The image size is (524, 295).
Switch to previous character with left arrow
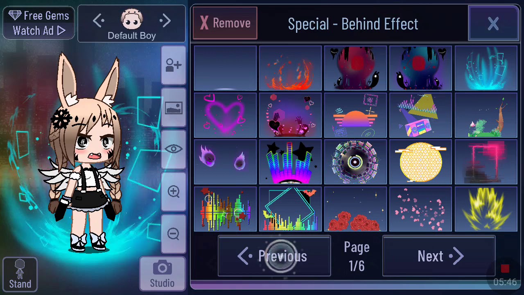pos(99,21)
